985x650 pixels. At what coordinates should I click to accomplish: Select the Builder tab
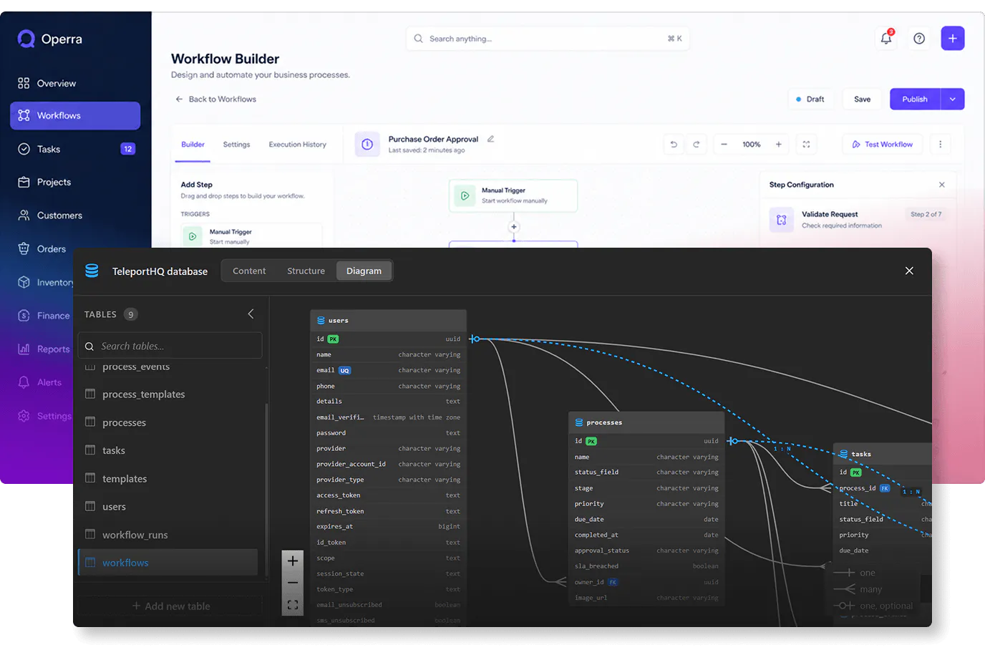click(193, 145)
